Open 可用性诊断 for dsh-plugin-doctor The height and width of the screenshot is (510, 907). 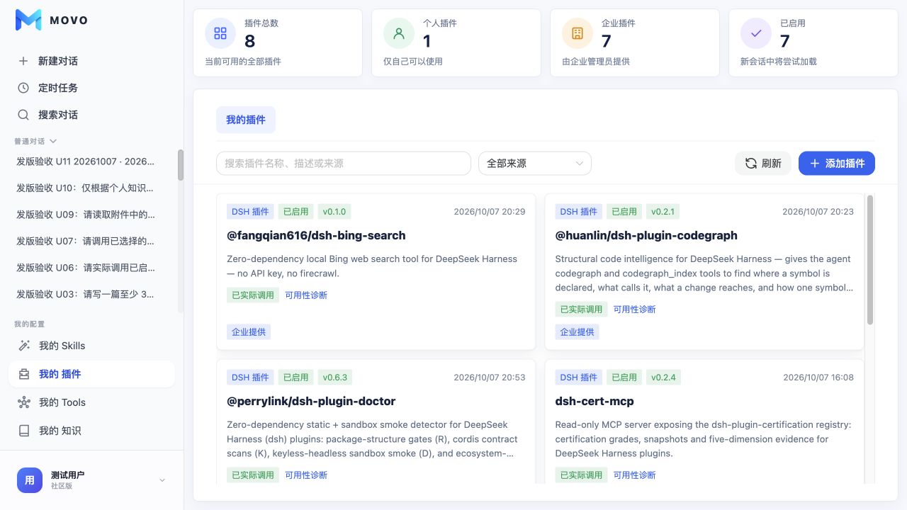tap(306, 475)
